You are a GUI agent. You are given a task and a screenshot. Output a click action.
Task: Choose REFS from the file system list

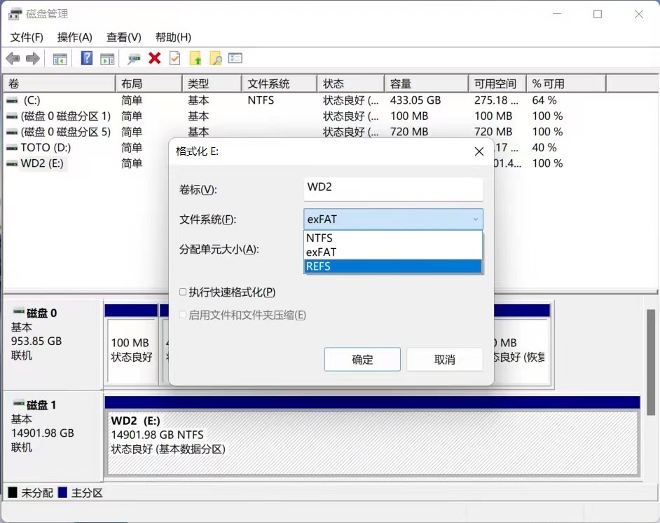(393, 266)
